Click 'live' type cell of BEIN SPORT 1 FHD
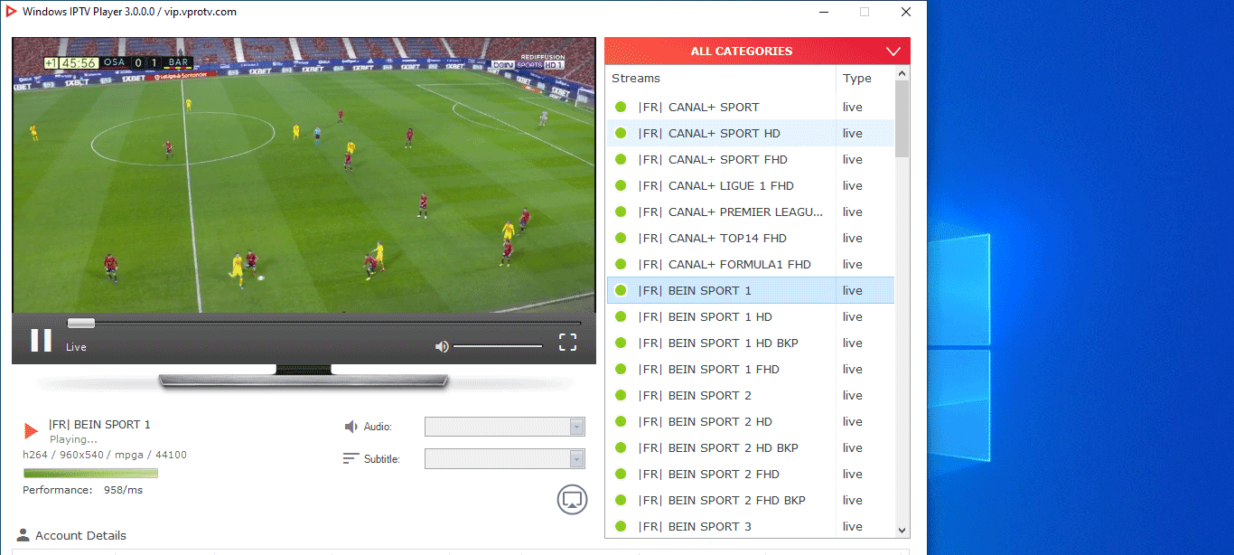 (853, 369)
